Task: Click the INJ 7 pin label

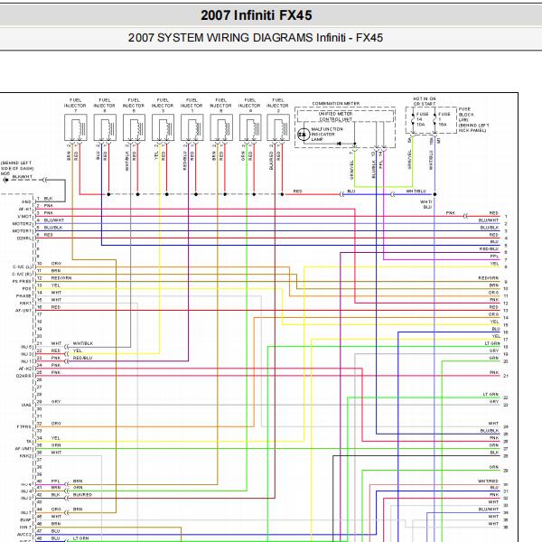Action: tap(26, 512)
